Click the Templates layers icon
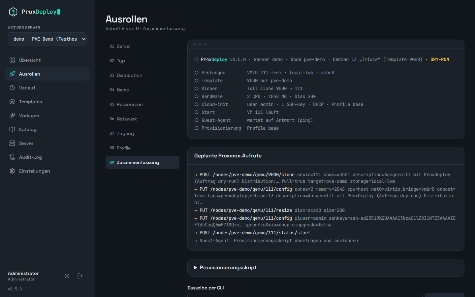 coord(12,102)
